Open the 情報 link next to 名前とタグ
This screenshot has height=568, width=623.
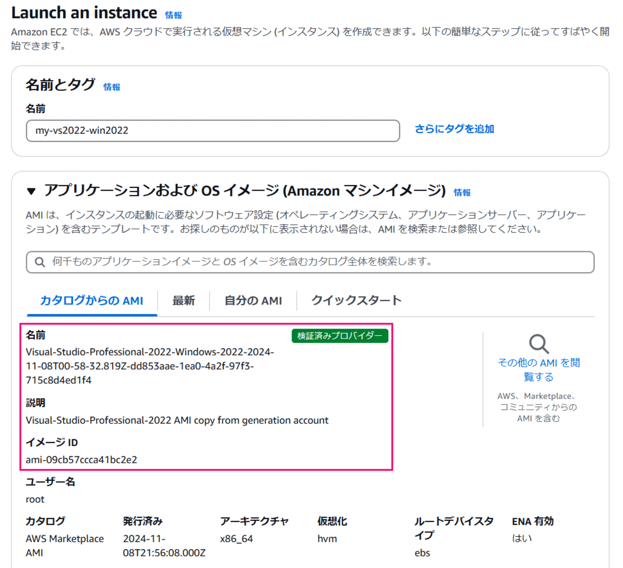[112, 87]
